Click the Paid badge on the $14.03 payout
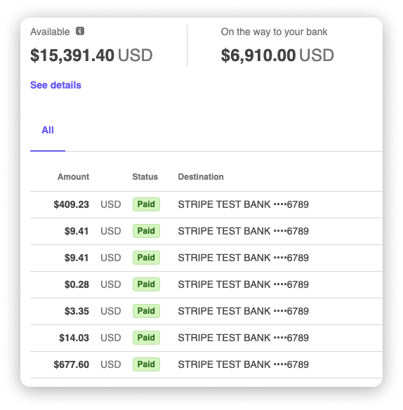The image size is (403, 410). coord(146,338)
